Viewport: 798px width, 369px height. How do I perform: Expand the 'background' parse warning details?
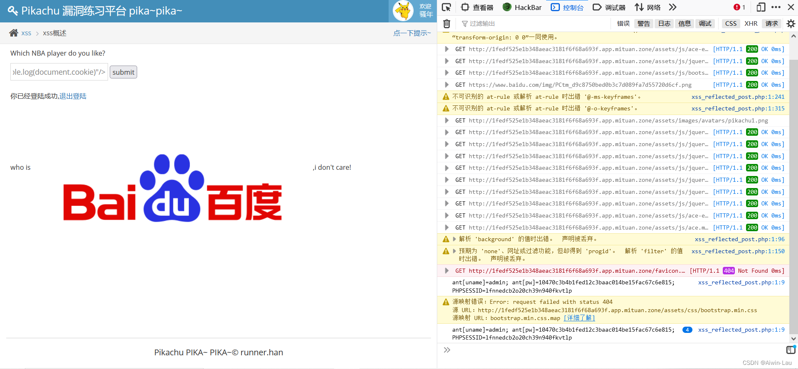coord(454,239)
